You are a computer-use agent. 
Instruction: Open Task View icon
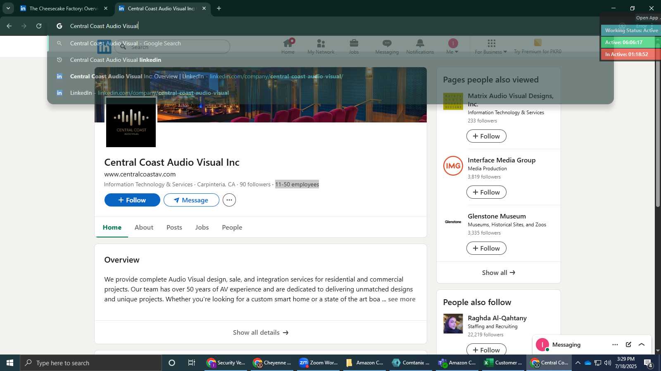point(192,363)
